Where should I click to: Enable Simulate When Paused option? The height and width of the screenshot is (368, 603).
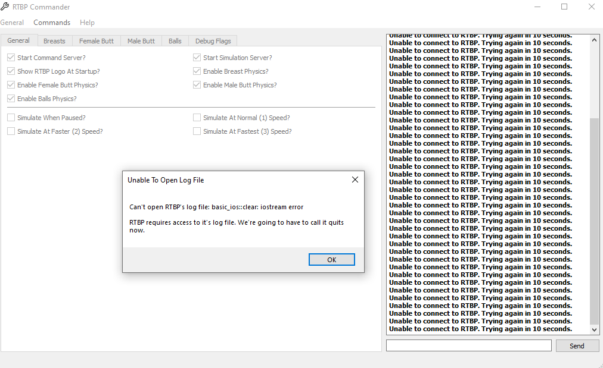click(11, 118)
